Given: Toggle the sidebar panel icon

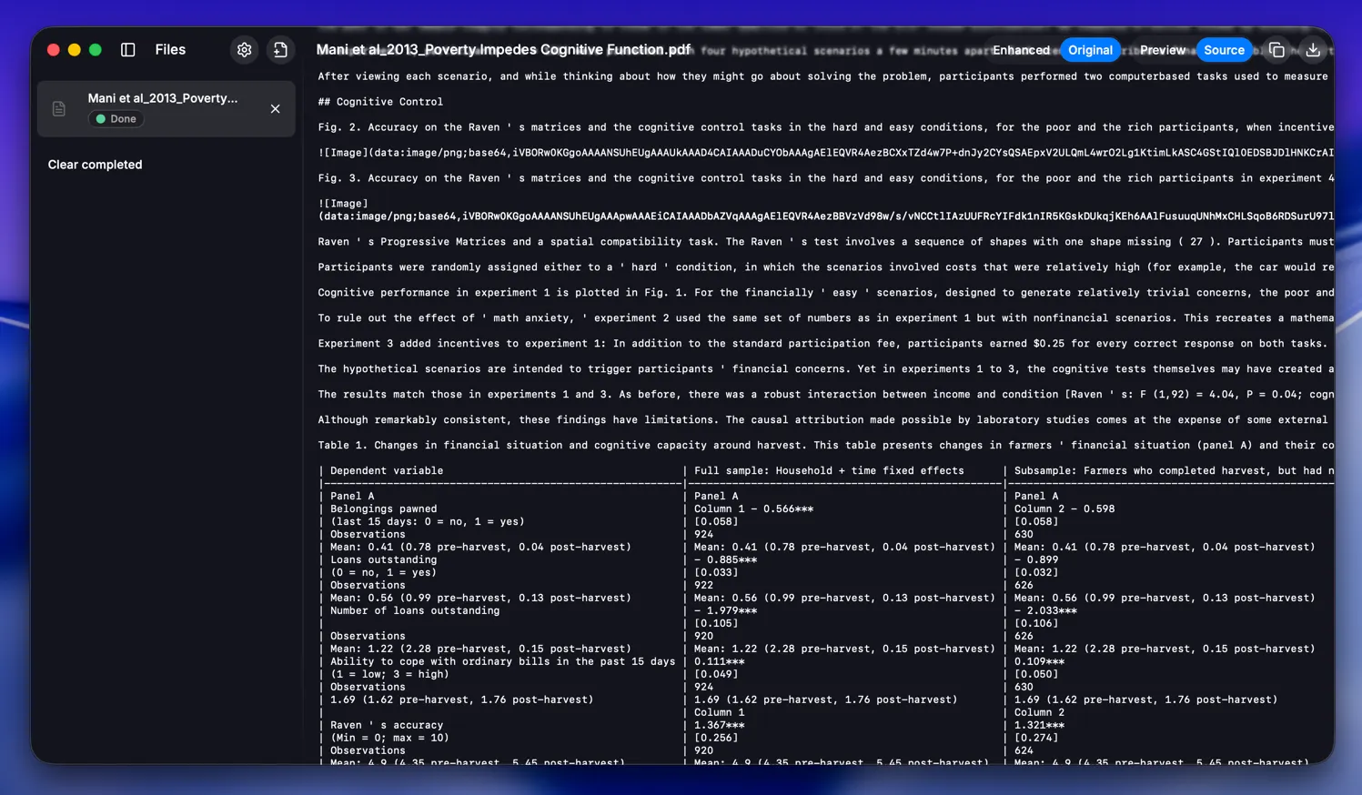Looking at the screenshot, I should click(128, 50).
